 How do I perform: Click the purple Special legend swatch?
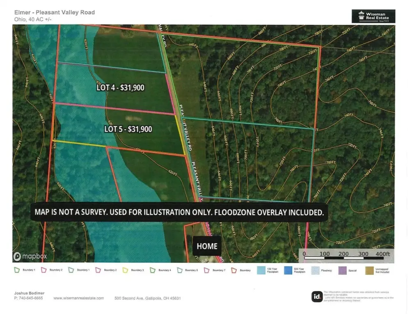[x=342, y=270]
